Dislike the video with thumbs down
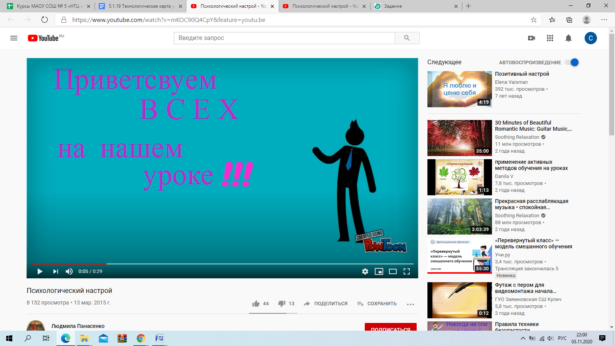Screen dimensions: 615x346 [x=282, y=304]
